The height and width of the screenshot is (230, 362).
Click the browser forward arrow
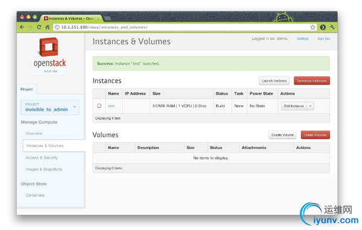(31, 27)
